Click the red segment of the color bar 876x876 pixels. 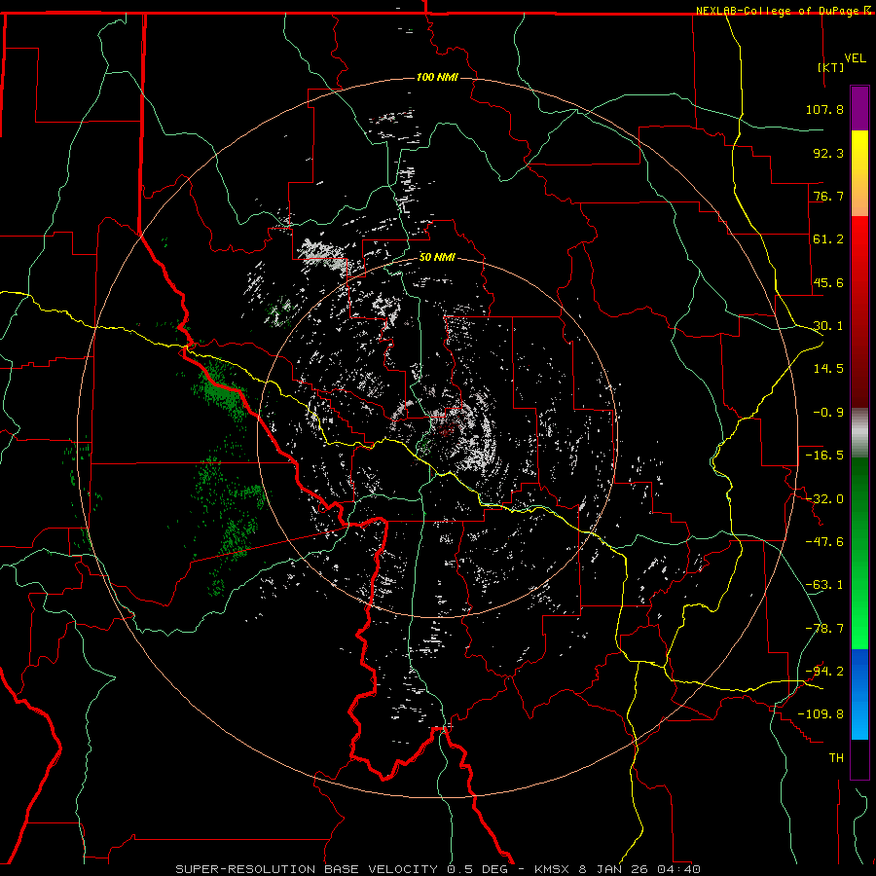tap(859, 311)
